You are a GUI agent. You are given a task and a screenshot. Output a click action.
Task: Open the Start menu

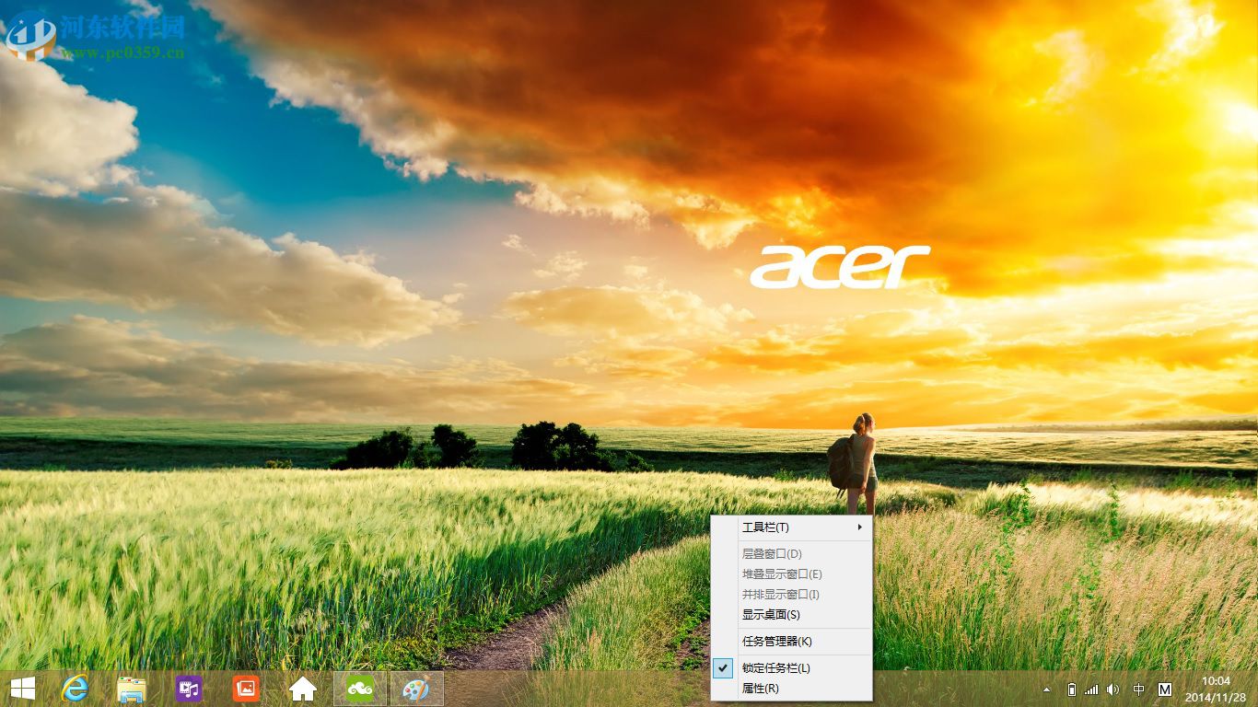click(20, 690)
